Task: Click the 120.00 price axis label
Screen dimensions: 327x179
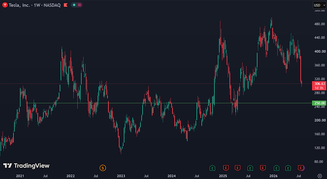Action: [x=320, y=148]
